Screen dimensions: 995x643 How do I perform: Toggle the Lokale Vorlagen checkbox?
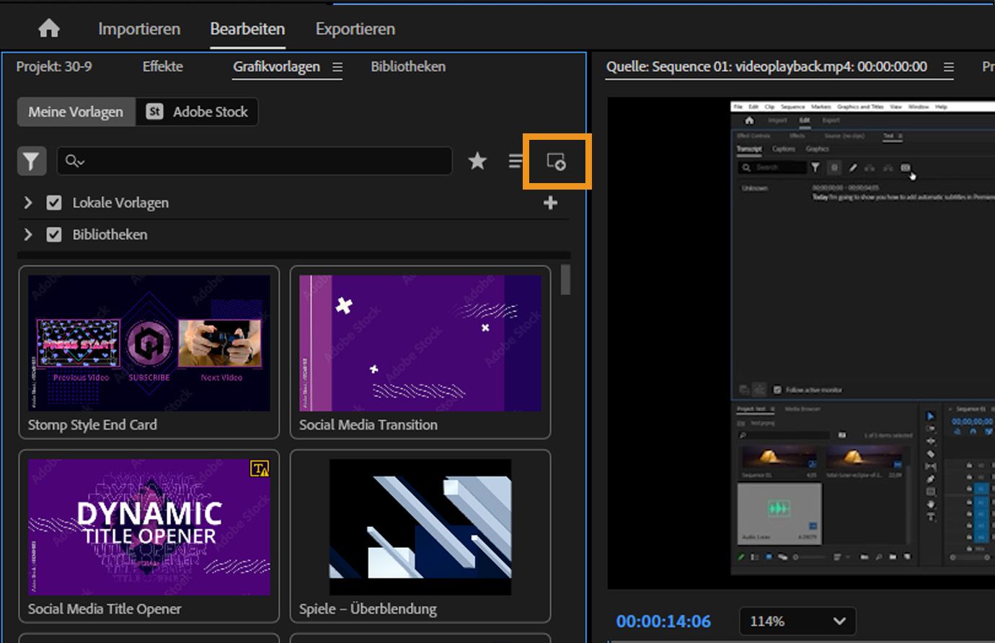[x=54, y=203]
